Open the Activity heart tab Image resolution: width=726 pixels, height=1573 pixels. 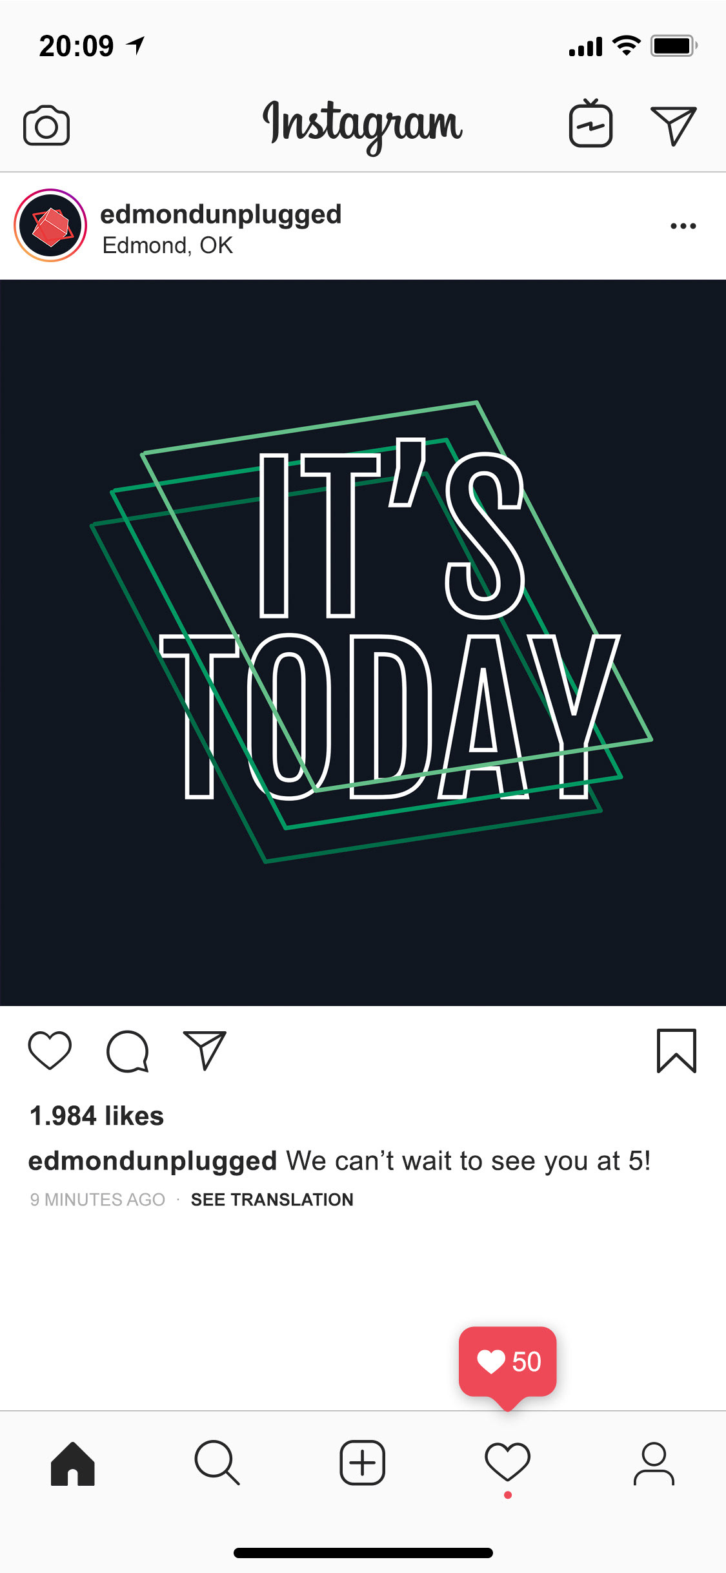pyautogui.click(x=508, y=1463)
